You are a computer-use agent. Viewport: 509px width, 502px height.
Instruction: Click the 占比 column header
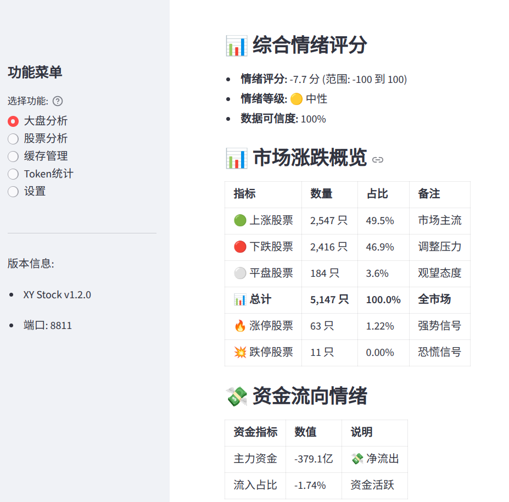pos(377,194)
